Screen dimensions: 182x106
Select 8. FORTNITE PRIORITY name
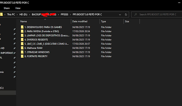36,56
